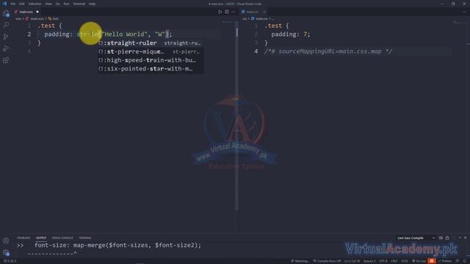Split the left editor with split icon
The image size is (470, 264).
pos(227,12)
